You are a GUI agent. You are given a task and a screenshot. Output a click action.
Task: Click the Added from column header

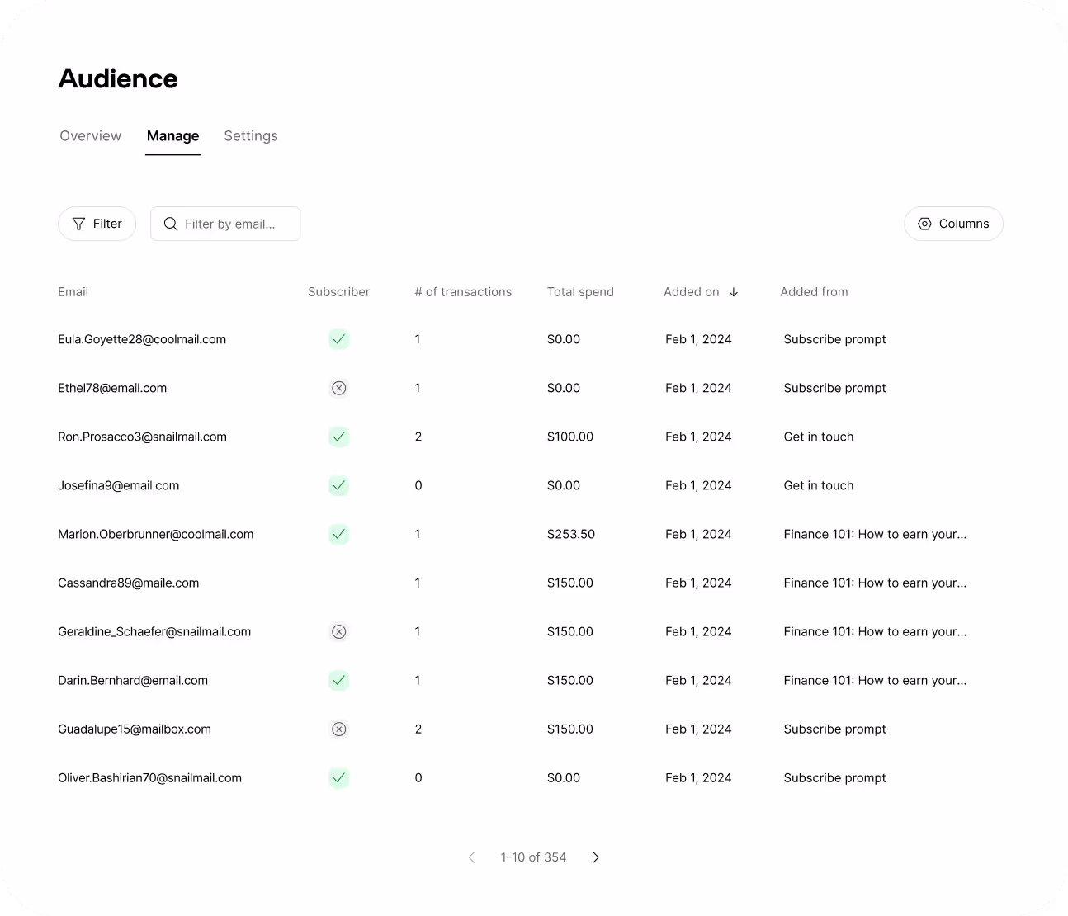pyautogui.click(x=814, y=292)
